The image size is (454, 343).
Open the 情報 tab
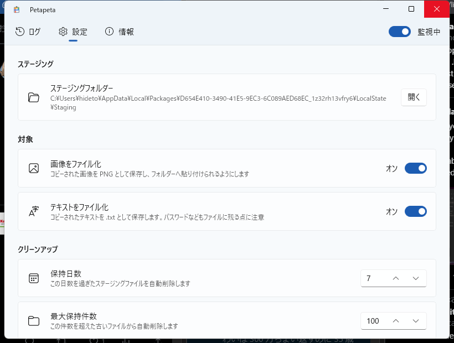tap(120, 32)
